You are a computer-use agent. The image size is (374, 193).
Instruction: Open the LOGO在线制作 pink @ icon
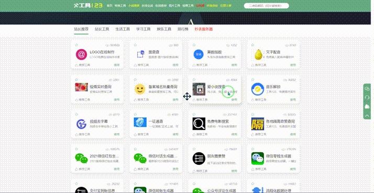click(81, 54)
